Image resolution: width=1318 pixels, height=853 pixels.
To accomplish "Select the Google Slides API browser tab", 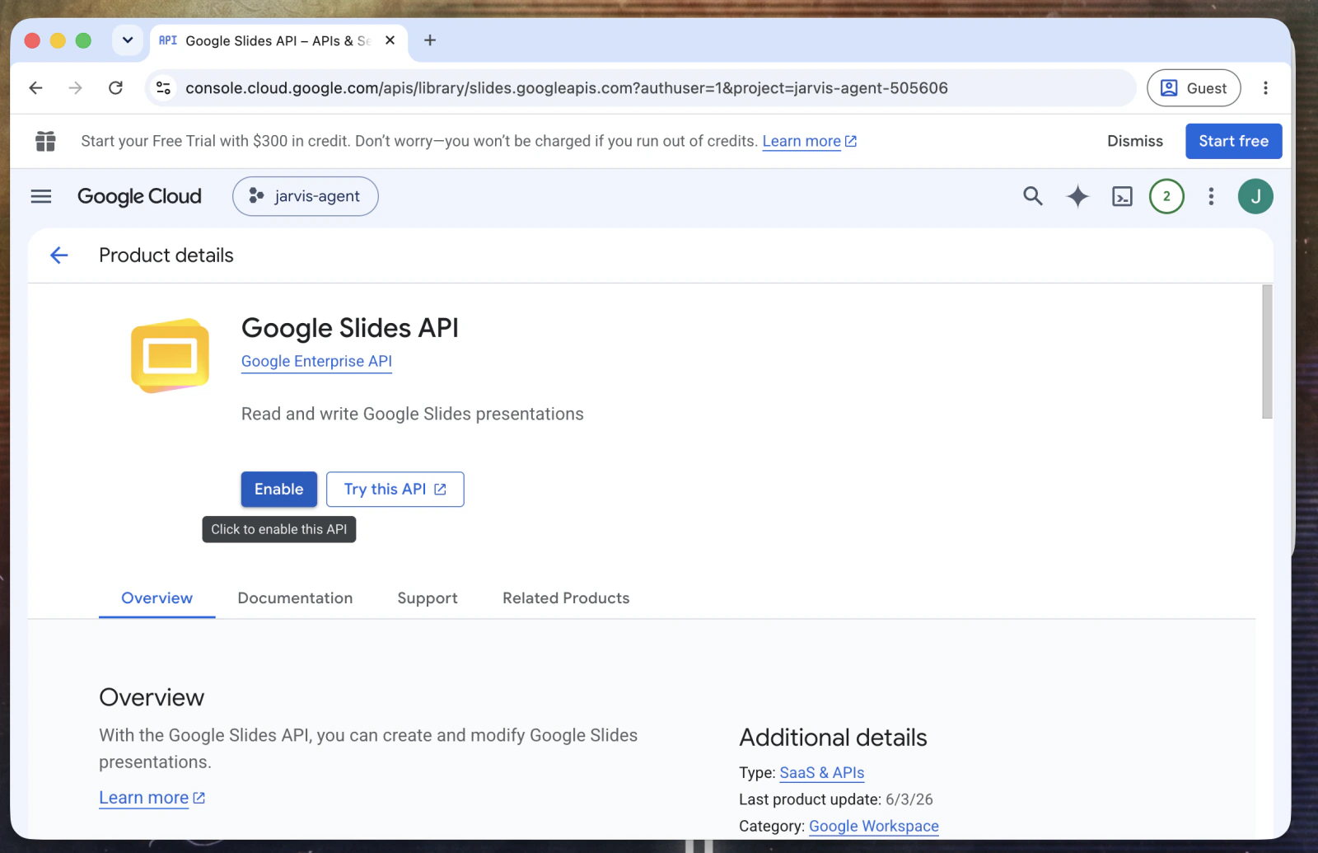I will 278,40.
